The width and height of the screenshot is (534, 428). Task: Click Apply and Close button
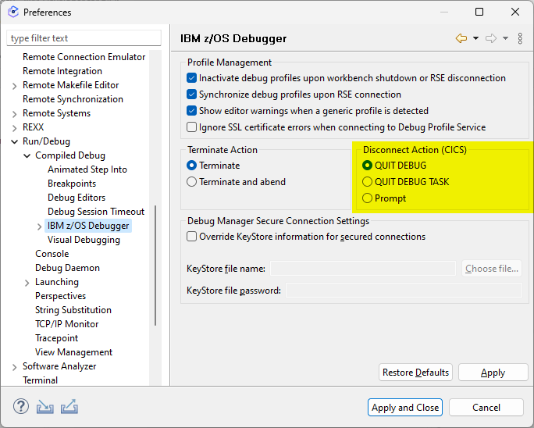click(405, 407)
